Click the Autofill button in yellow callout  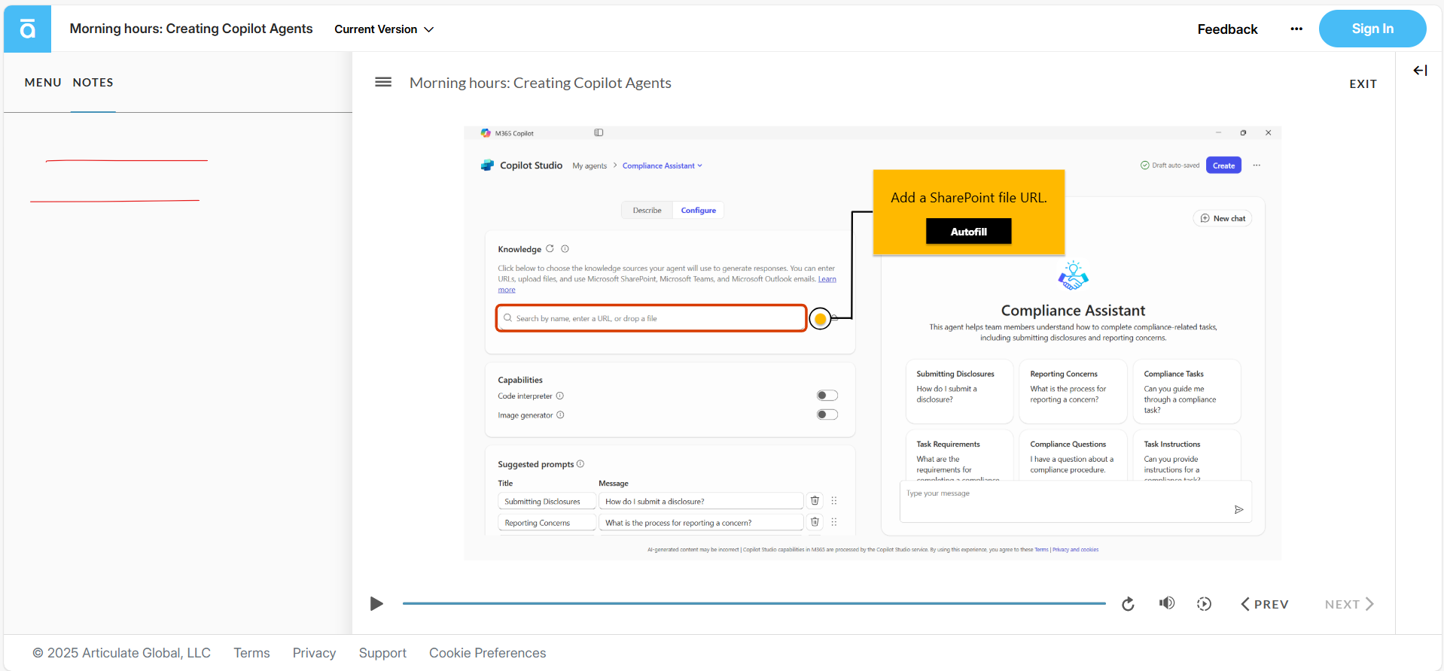(968, 232)
